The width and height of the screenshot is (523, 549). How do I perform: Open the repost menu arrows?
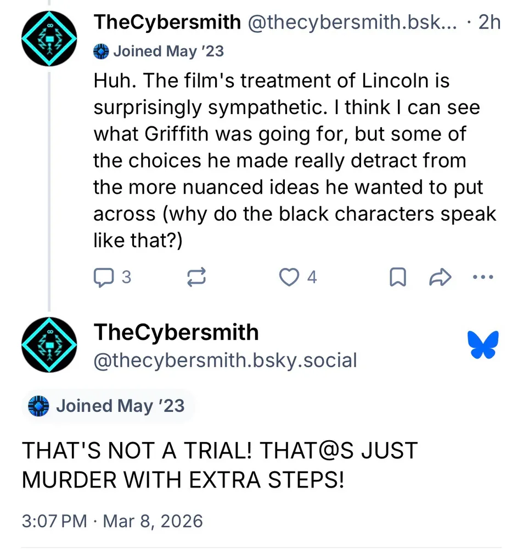click(196, 278)
